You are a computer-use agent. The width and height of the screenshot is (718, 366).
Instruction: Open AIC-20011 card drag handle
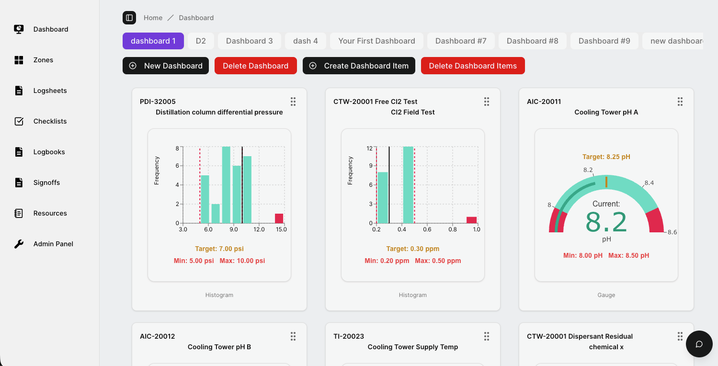680,102
